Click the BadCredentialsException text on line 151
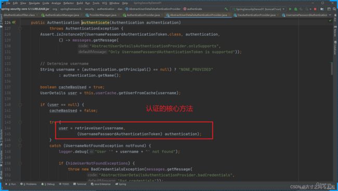338x191 pixels. (118, 169)
